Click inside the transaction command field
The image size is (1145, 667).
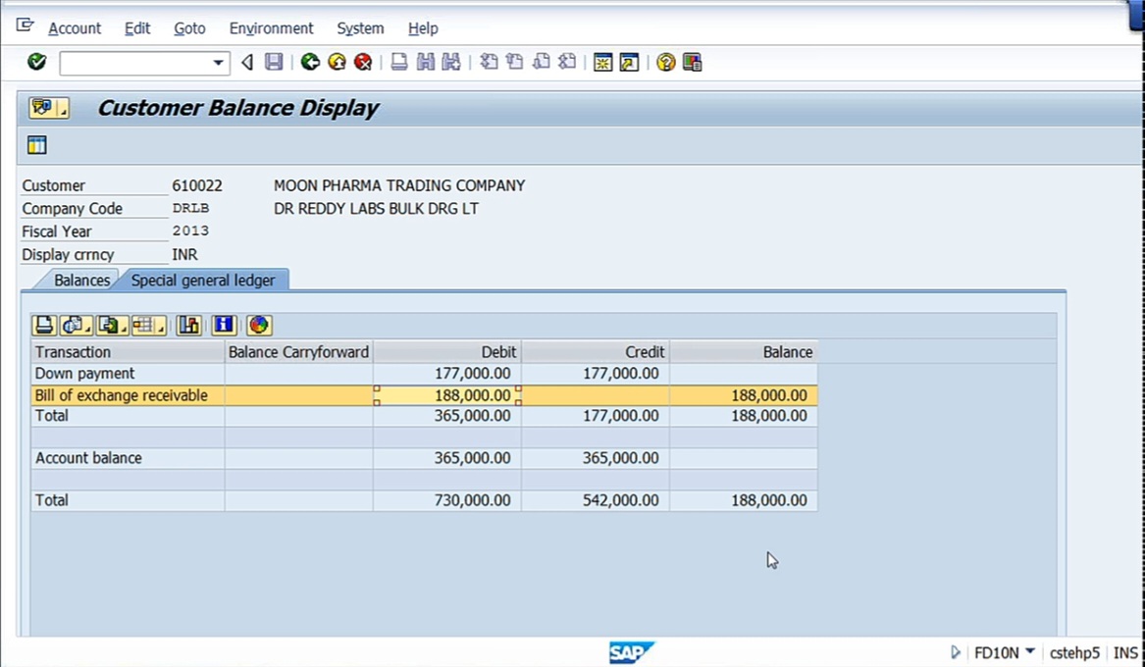pyautogui.click(x=135, y=63)
